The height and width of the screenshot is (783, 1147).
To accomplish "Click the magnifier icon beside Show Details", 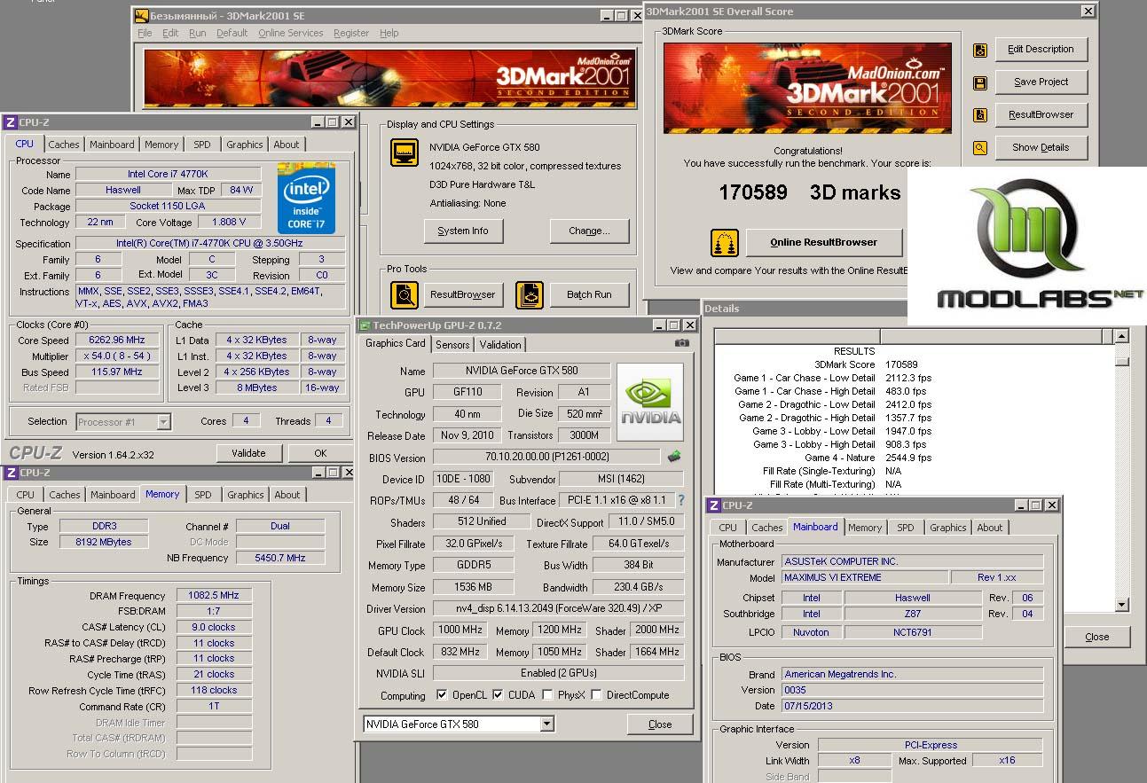I will coord(979,148).
